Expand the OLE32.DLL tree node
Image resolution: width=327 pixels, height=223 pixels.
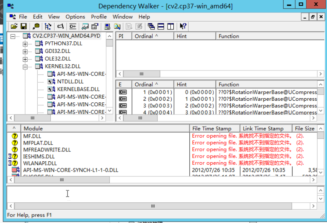pyautogui.click(x=25, y=59)
